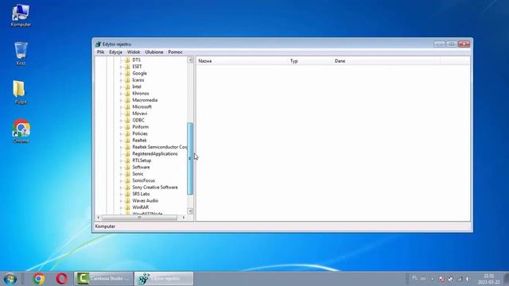Click the taskbar clock and date
The image size is (509, 286).
(488, 279)
